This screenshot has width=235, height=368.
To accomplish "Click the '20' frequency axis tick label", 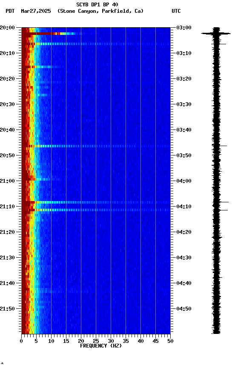I will (81, 341).
